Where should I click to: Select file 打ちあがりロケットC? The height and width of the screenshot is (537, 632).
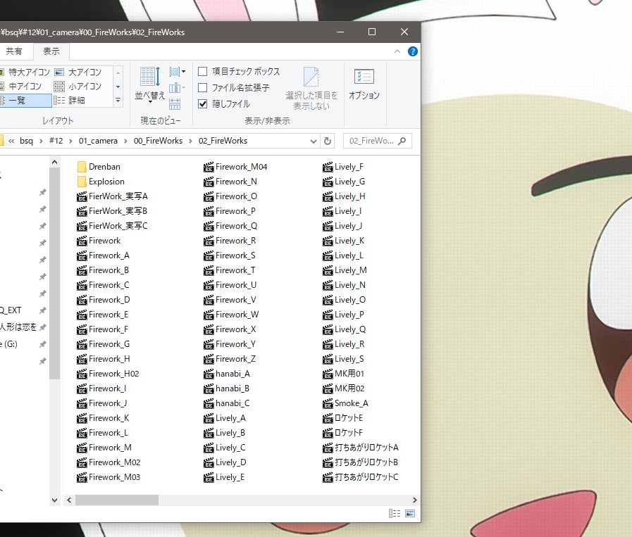click(361, 477)
